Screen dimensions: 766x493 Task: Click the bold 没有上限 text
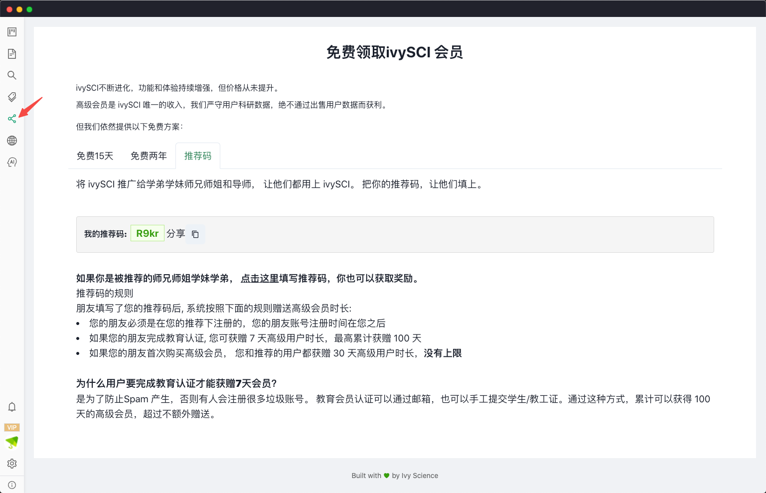click(443, 353)
